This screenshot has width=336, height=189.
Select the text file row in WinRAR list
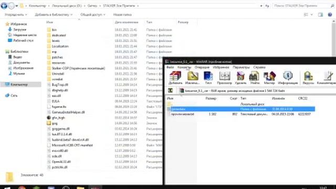click(x=241, y=114)
